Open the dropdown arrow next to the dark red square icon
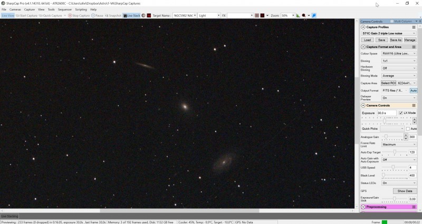The width and height of the screenshot is (422, 224). pyautogui.click(x=267, y=16)
